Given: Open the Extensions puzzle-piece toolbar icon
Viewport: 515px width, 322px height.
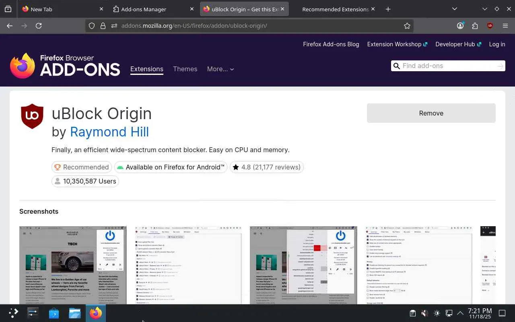Looking at the screenshot, I should [475, 26].
